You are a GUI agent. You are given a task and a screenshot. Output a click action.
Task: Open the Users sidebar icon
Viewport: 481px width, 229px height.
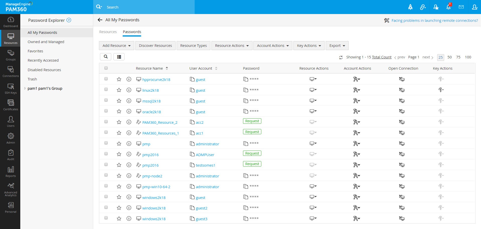click(11, 122)
